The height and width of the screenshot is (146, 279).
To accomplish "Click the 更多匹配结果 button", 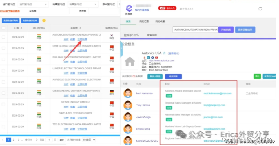I will click(245, 30).
